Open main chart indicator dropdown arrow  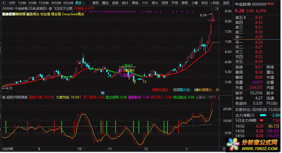coord(50,9)
